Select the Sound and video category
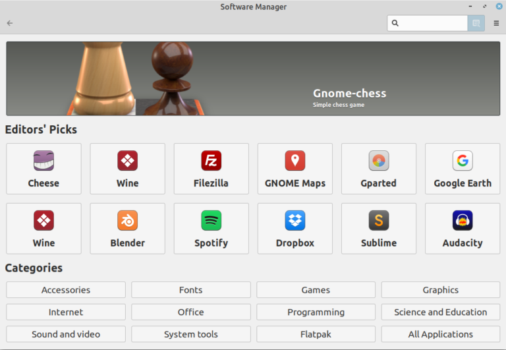The width and height of the screenshot is (506, 350). click(x=66, y=334)
